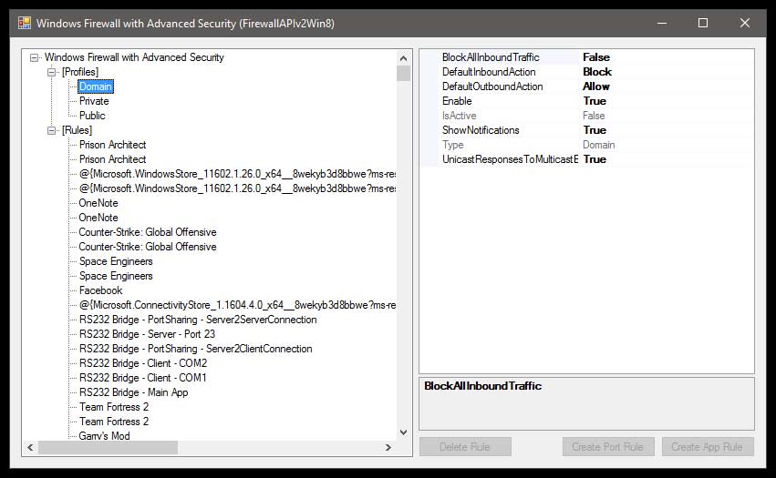
Task: Minimize the firewall window
Action: pos(662,24)
